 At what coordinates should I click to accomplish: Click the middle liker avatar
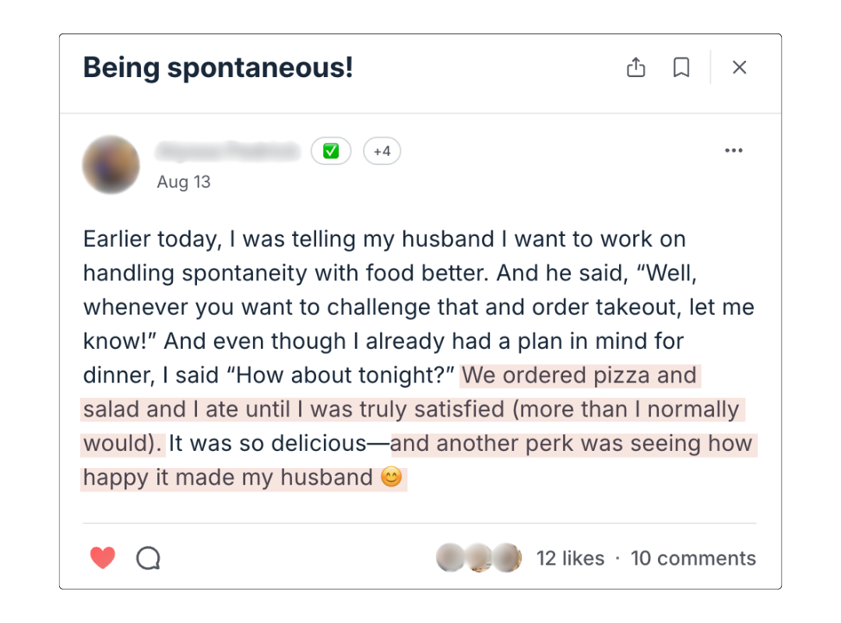[477, 558]
